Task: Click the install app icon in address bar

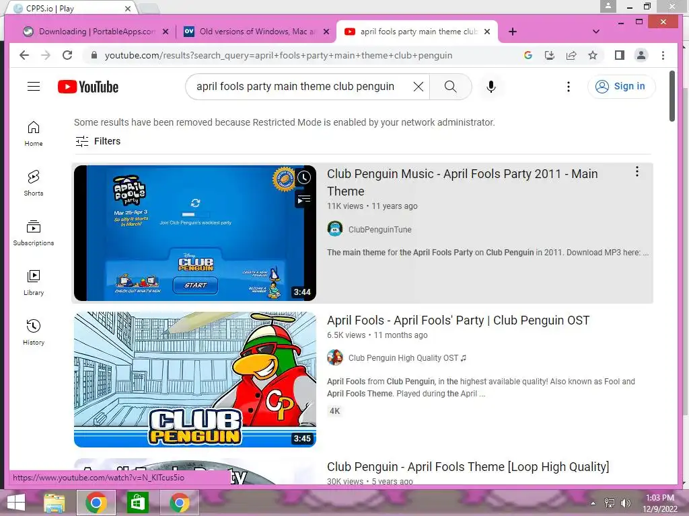Action: click(549, 55)
